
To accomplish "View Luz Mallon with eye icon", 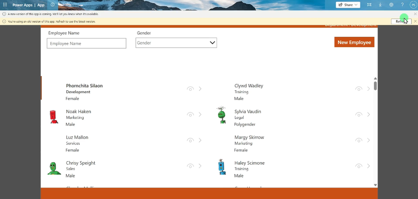I will (x=190, y=140).
